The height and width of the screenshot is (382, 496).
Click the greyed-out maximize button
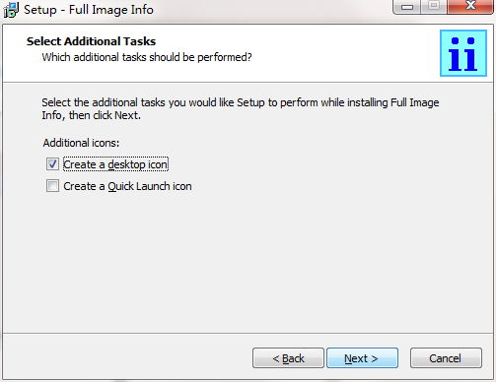[x=434, y=6]
